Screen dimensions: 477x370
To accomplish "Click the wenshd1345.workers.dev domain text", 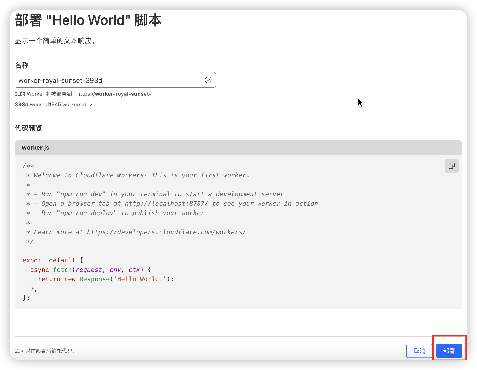I will coord(61,105).
